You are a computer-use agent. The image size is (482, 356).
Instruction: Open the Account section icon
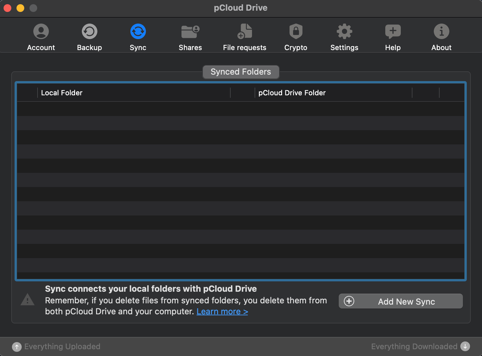pos(41,32)
